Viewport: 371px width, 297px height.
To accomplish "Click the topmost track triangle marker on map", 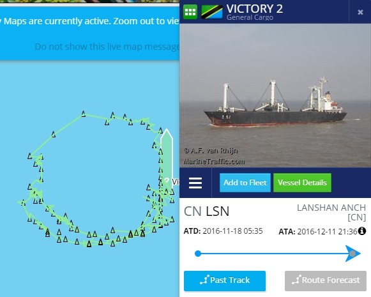I will click(x=83, y=114).
